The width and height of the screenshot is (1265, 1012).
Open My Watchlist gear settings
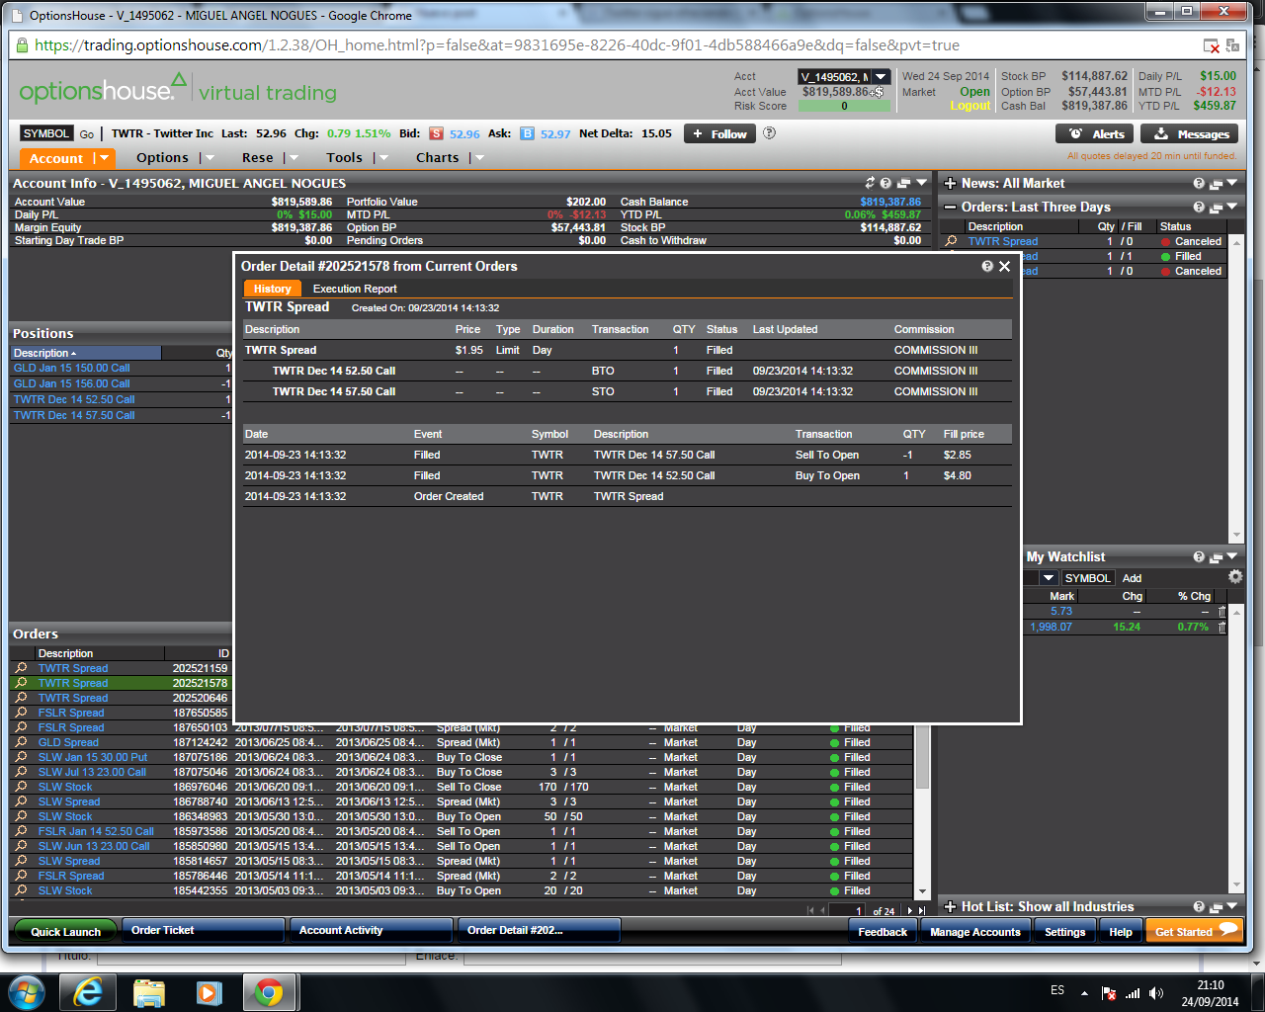tap(1234, 577)
